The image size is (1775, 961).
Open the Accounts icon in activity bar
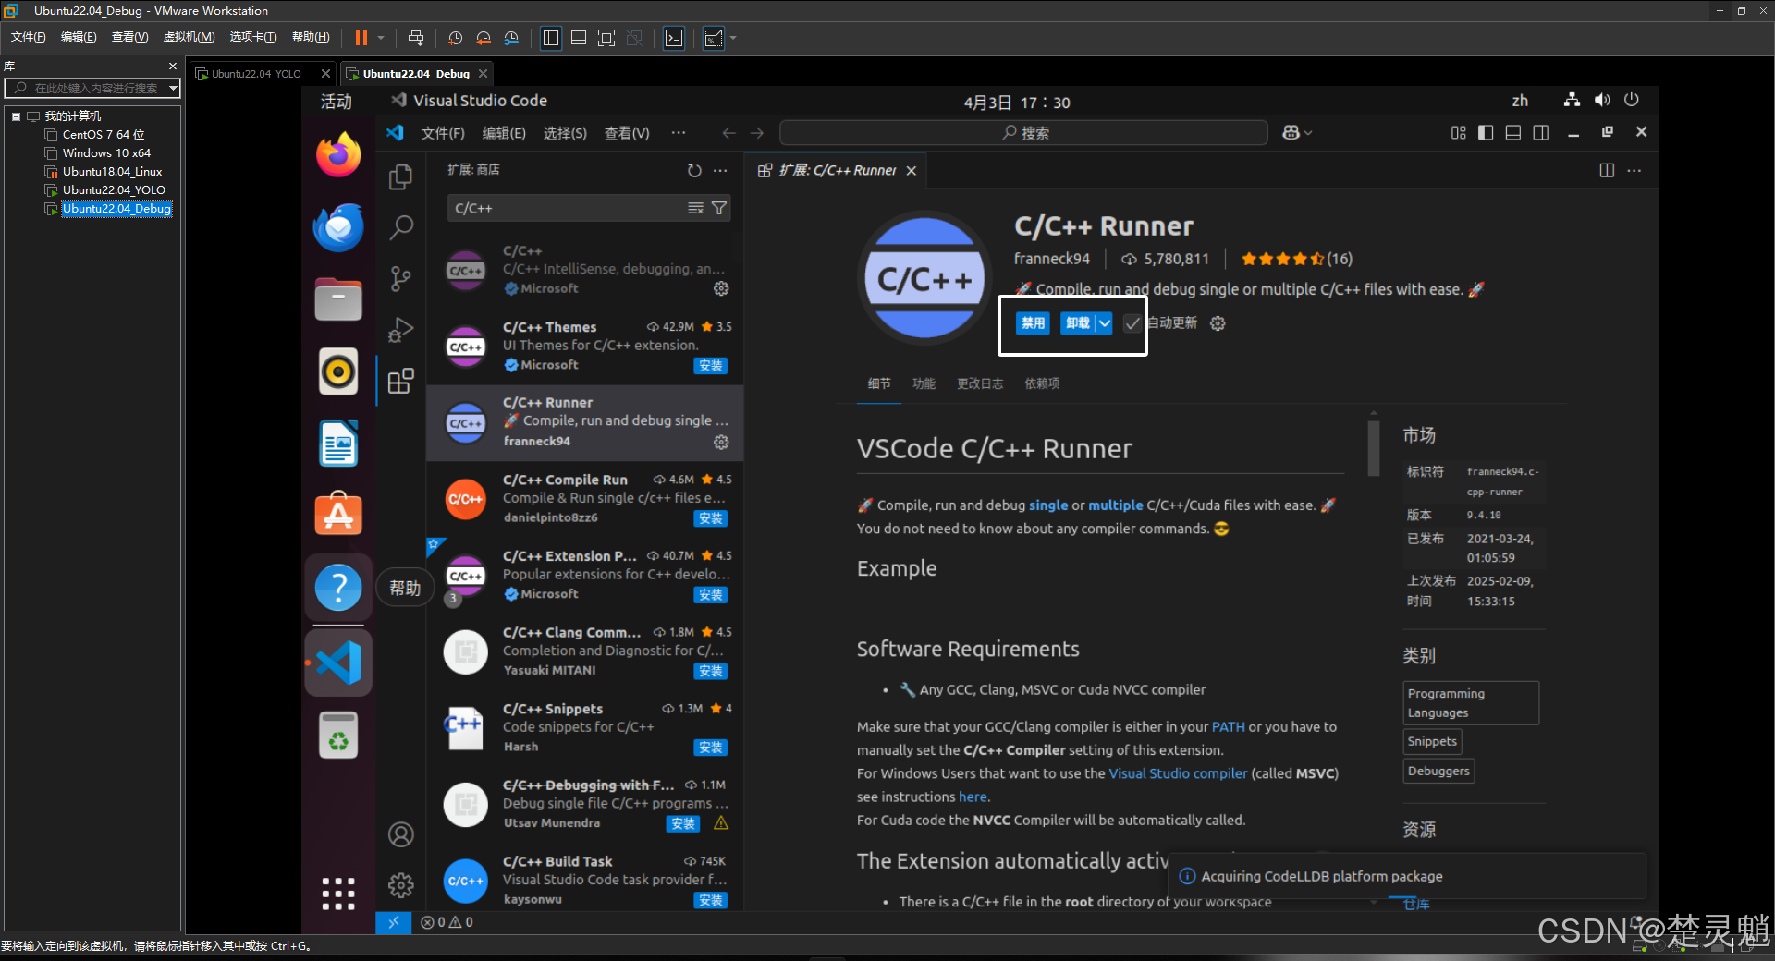400,834
